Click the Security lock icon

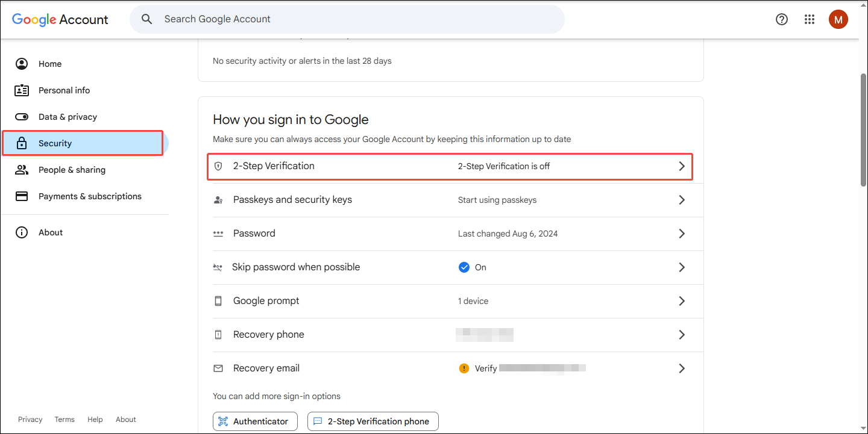[22, 143]
